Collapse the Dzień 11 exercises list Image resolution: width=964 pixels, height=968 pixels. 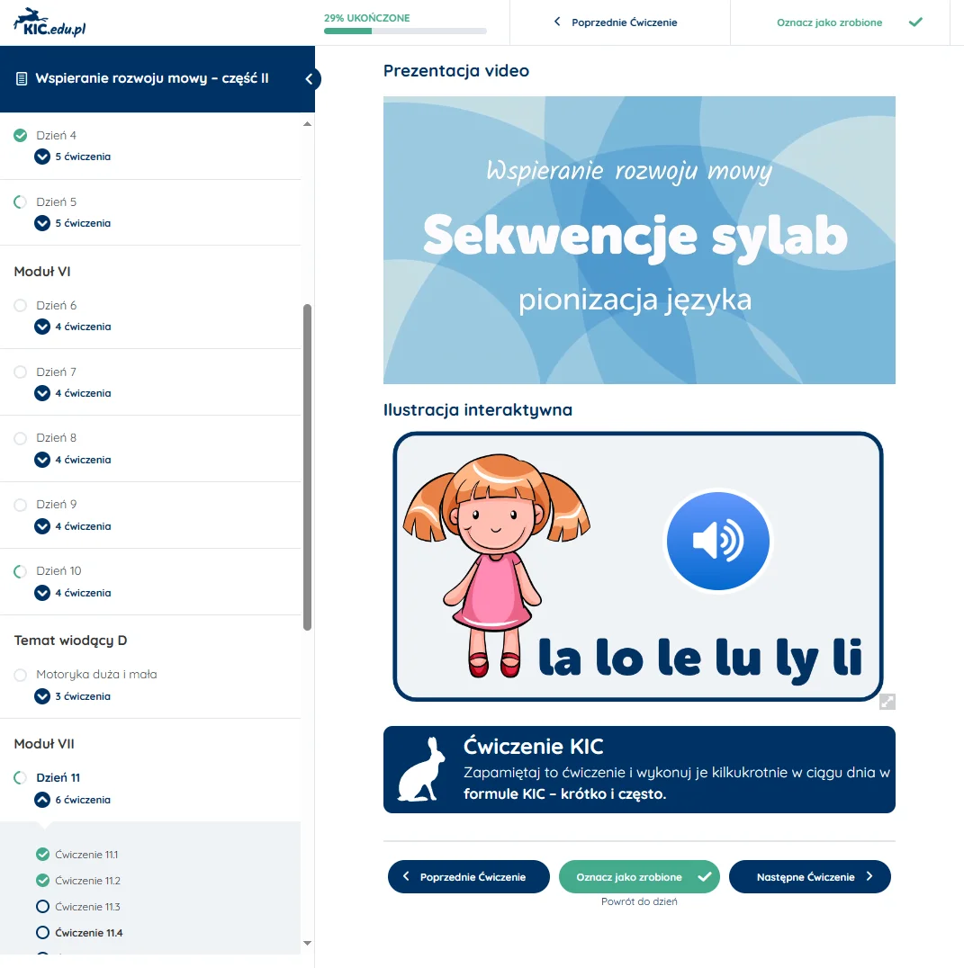click(42, 800)
